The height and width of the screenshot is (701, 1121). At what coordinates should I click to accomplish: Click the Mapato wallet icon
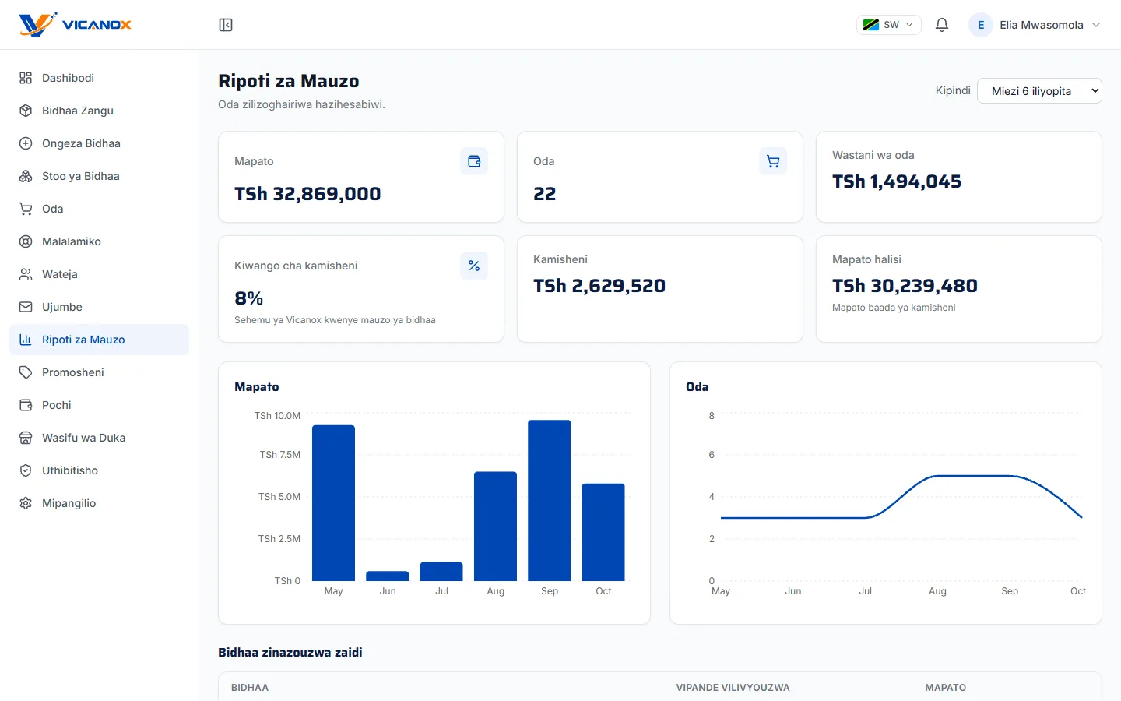tap(474, 161)
